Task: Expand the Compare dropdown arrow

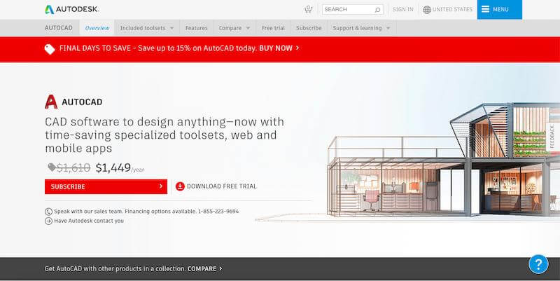Action: click(248, 28)
